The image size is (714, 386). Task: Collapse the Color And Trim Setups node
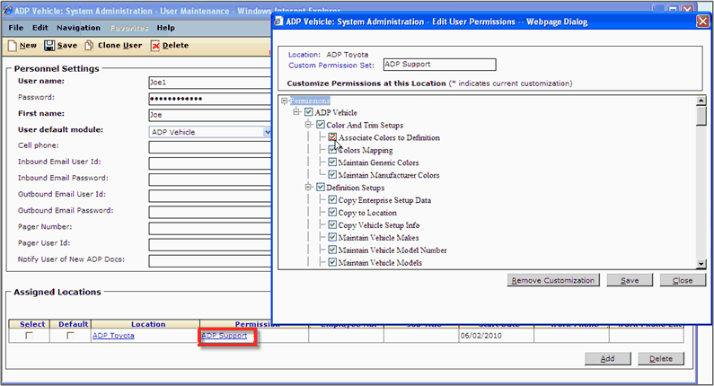[x=309, y=124]
